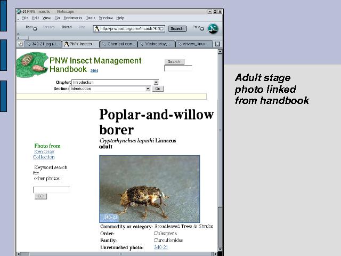Switch to the Chemical com... tab

(119, 44)
